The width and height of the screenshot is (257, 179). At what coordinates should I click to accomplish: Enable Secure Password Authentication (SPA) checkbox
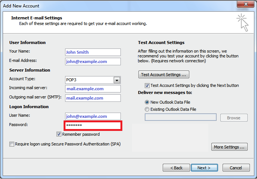(x=12, y=144)
